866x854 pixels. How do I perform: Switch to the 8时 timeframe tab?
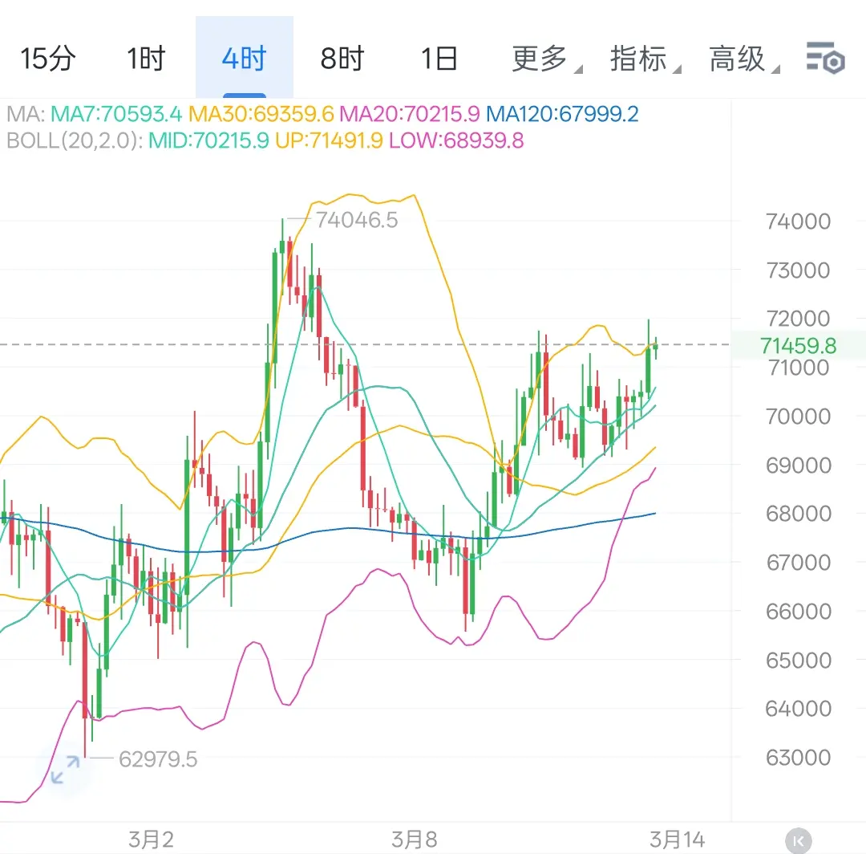(x=342, y=59)
